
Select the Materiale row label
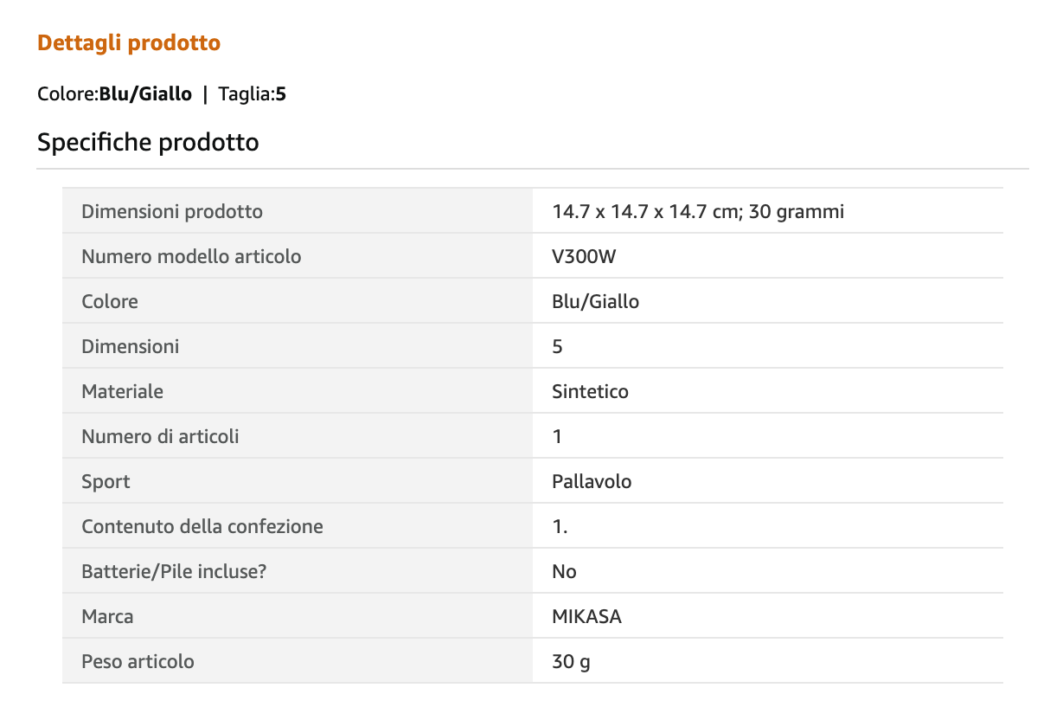(x=122, y=391)
